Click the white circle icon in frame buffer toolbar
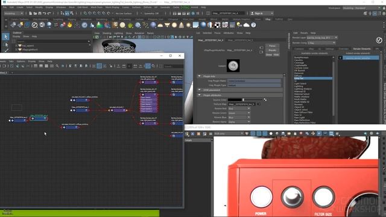386x217 pixels. click(x=271, y=134)
